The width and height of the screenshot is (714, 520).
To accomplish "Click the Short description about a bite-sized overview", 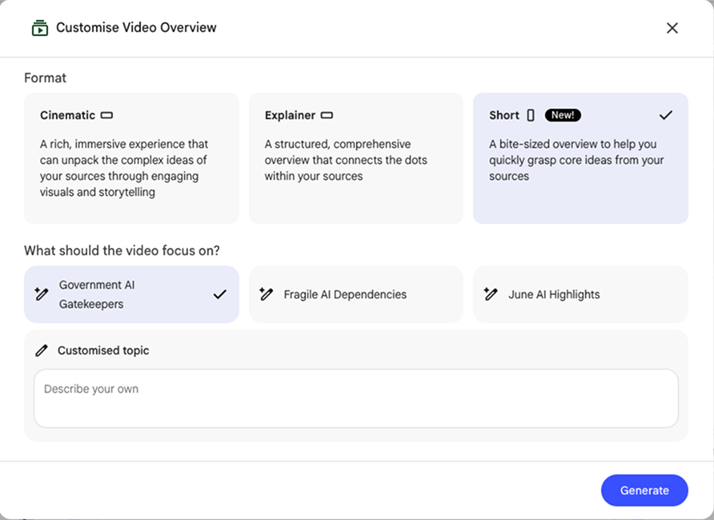I will (x=576, y=160).
